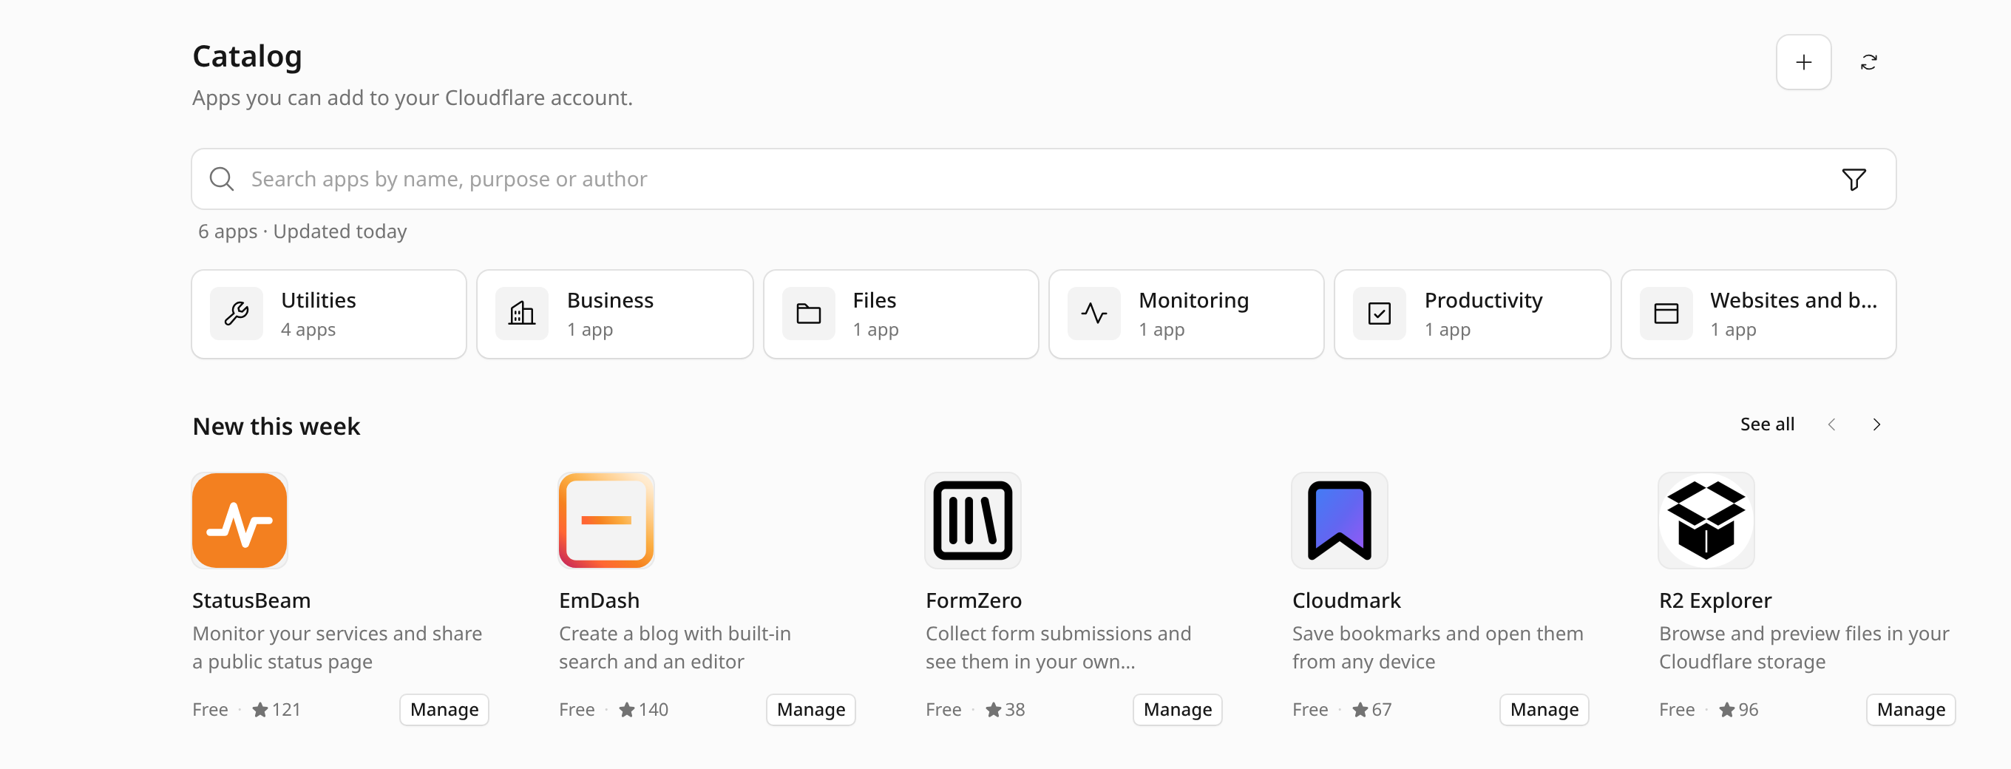Open the FormZero app icon

974,521
